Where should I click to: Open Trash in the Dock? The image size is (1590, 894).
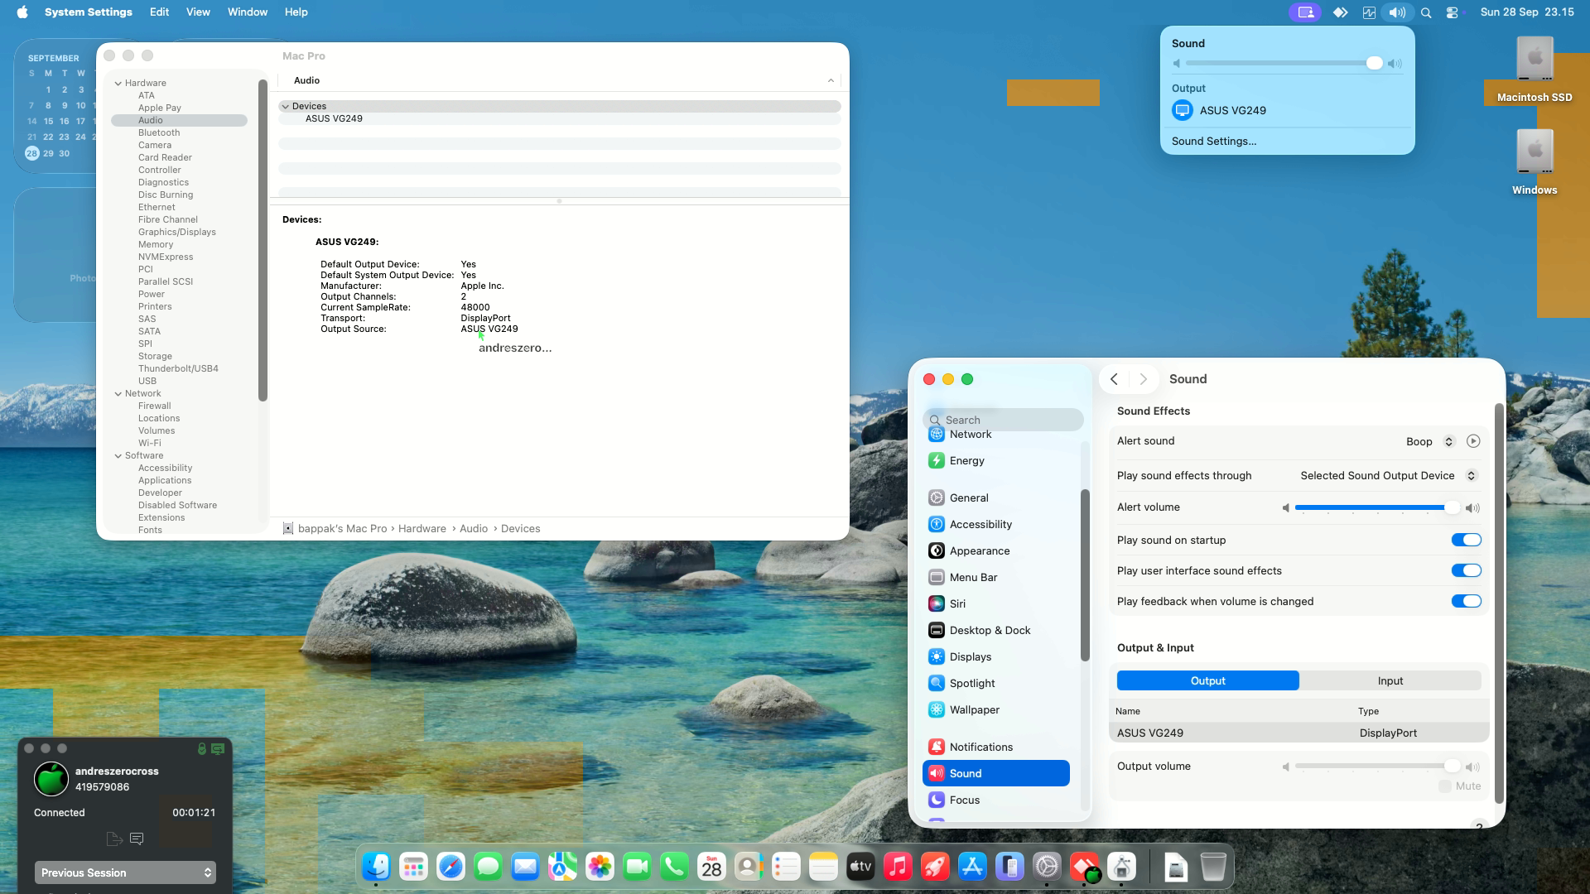pos(1213,867)
